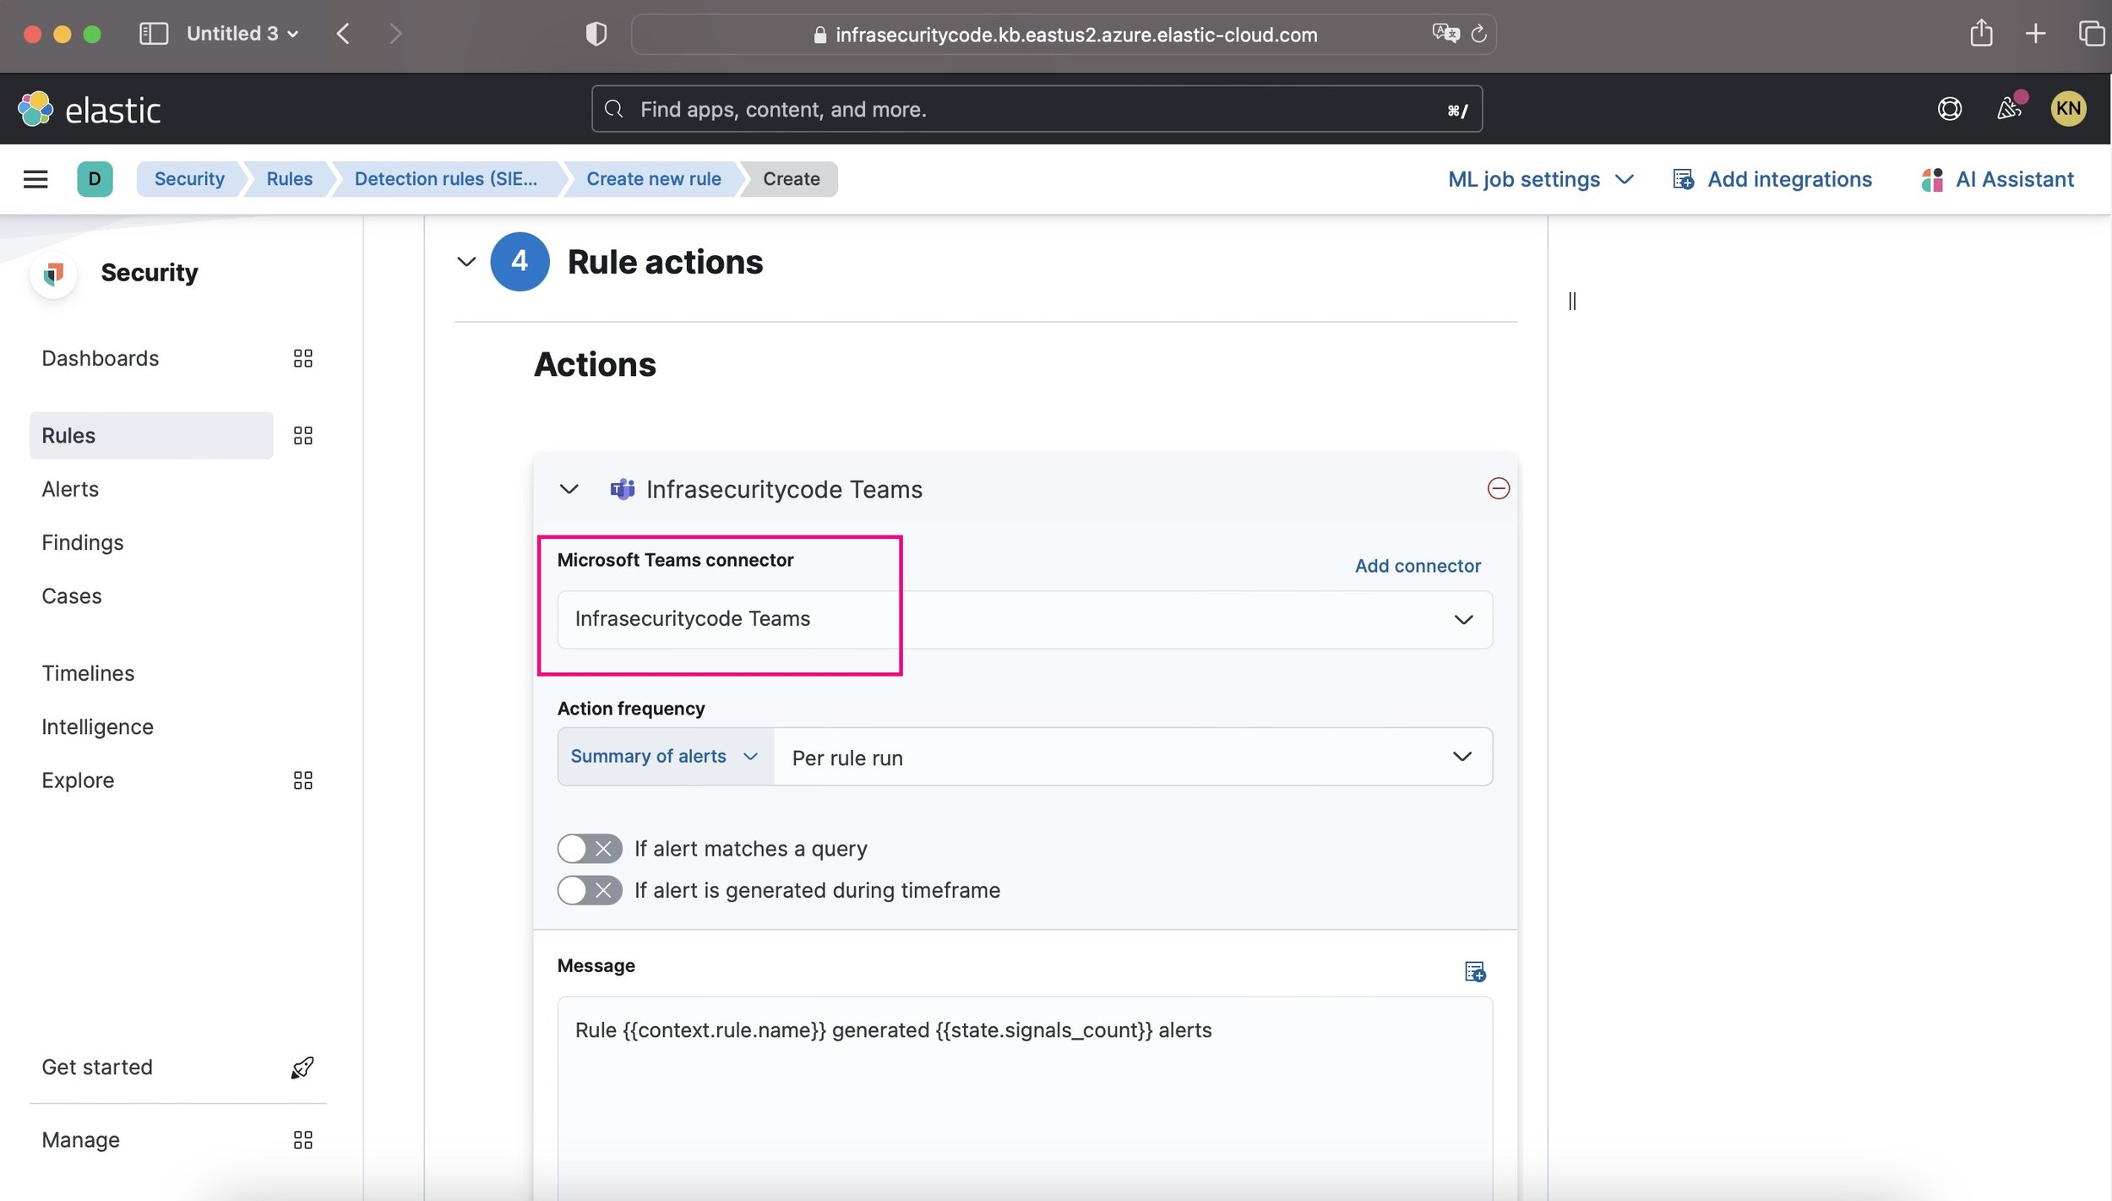Open Dashboards submenu grid icon
This screenshot has width=2112, height=1201.
pos(302,358)
